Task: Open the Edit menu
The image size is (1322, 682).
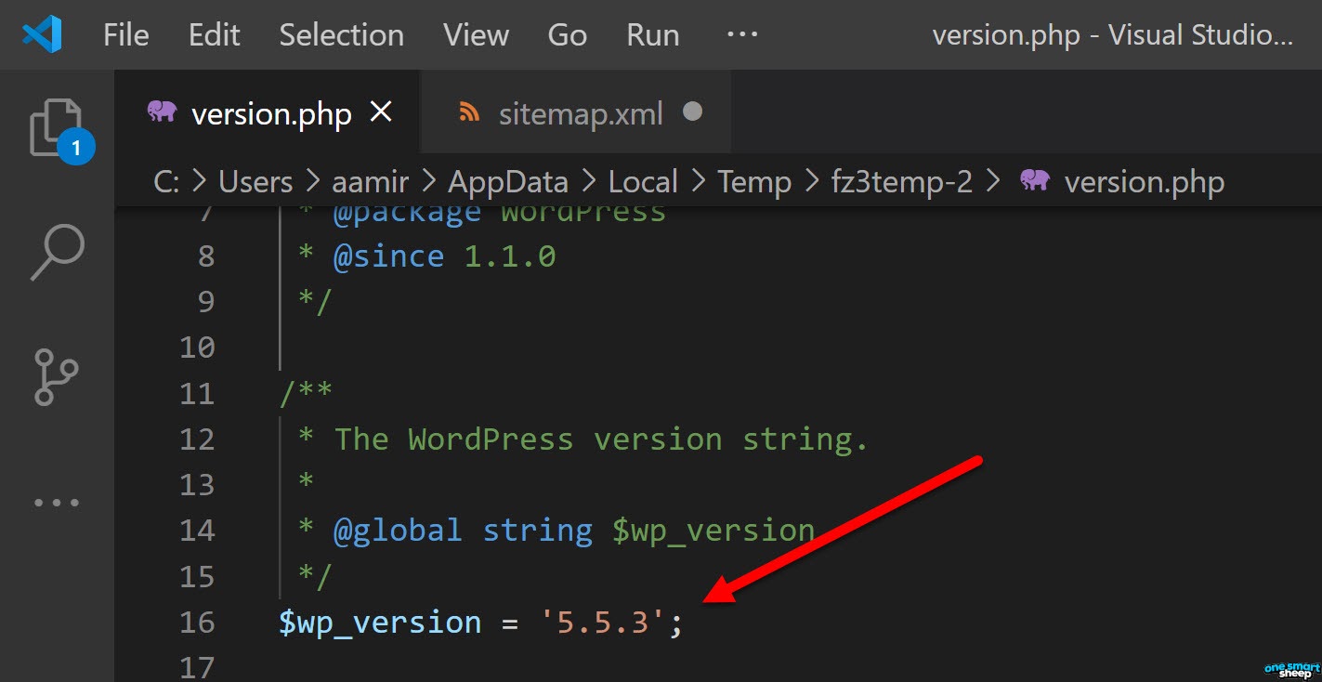Action: 214,35
